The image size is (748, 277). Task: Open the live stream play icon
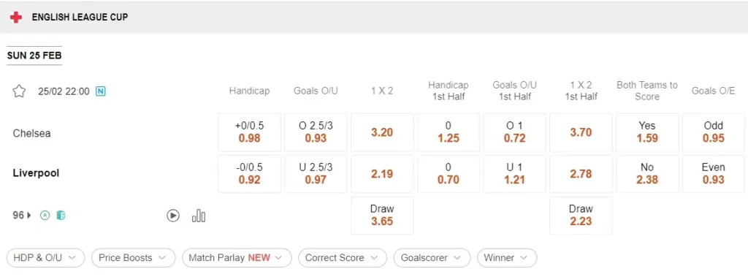(x=172, y=216)
